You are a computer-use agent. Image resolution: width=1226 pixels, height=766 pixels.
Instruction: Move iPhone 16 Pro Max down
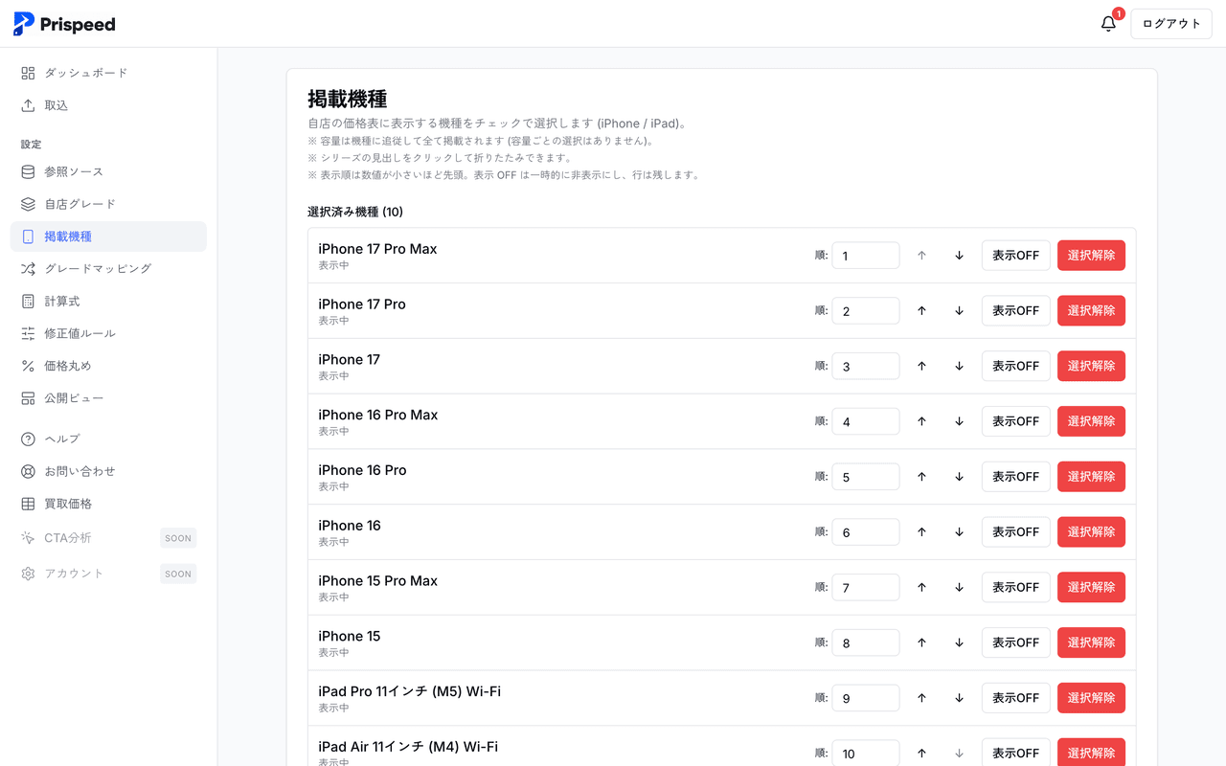[x=959, y=421]
